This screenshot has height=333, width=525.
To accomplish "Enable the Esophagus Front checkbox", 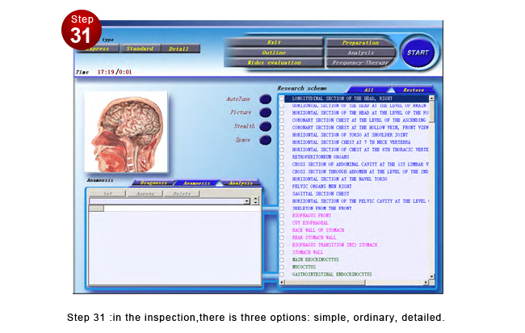I will 282,216.
